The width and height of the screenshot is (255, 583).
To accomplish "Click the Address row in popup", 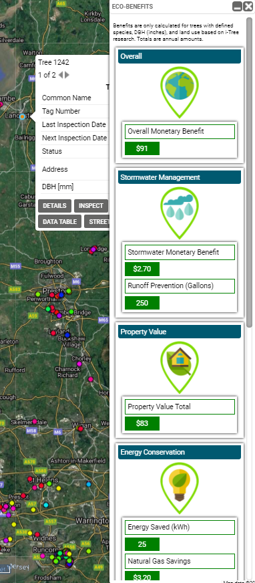I will [75, 169].
